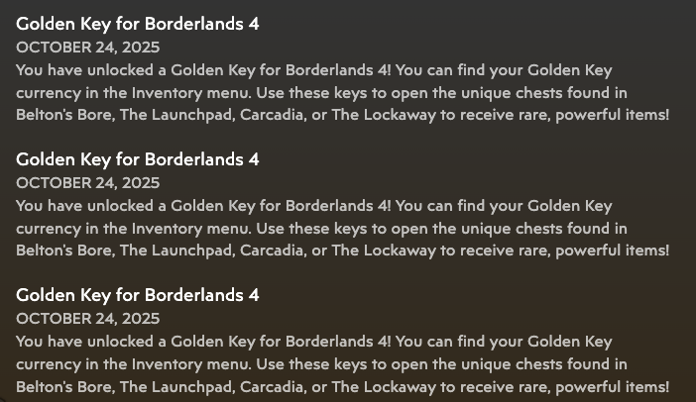The height and width of the screenshot is (402, 696).
Task: Click "powerful items!" in the first notification
Action: coord(612,115)
